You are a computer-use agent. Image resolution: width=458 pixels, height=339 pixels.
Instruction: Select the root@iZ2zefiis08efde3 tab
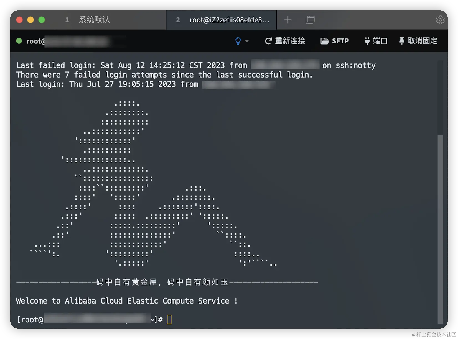(x=221, y=20)
